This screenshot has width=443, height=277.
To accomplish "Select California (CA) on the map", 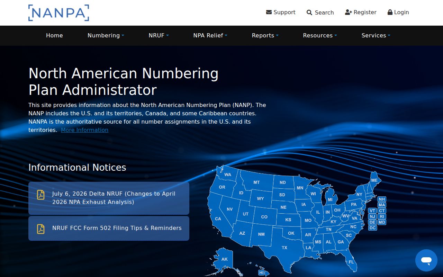I will 218,218.
